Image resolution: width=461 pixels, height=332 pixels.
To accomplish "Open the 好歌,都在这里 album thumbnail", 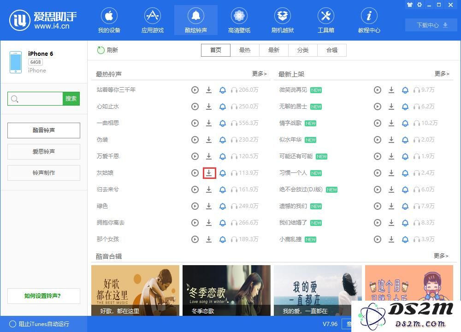I will pyautogui.click(x=135, y=290).
